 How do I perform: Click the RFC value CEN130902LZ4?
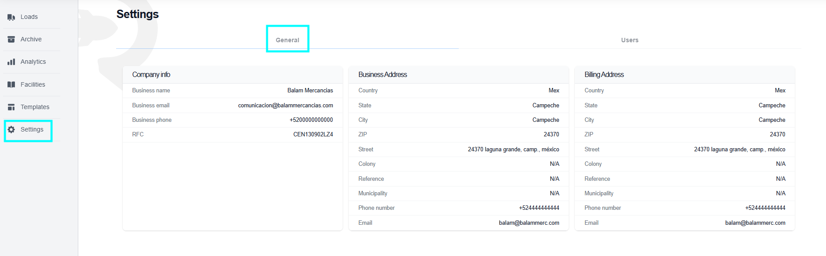[313, 135]
